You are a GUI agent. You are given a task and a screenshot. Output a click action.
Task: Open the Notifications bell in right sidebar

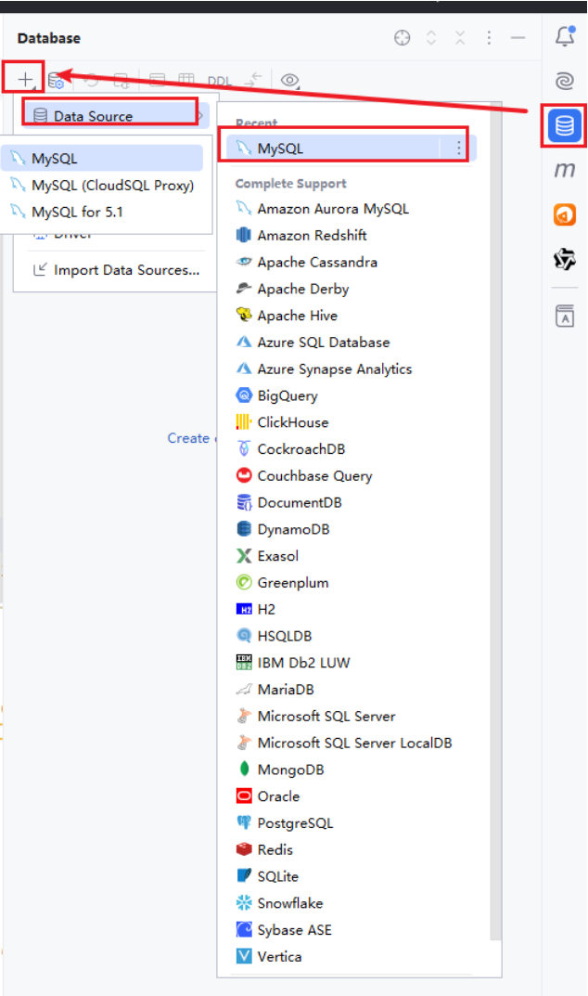[x=565, y=36]
